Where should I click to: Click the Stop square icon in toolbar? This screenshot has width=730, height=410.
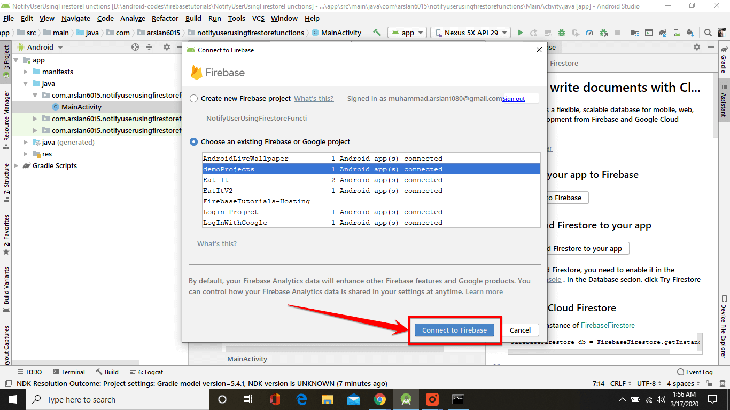(617, 33)
